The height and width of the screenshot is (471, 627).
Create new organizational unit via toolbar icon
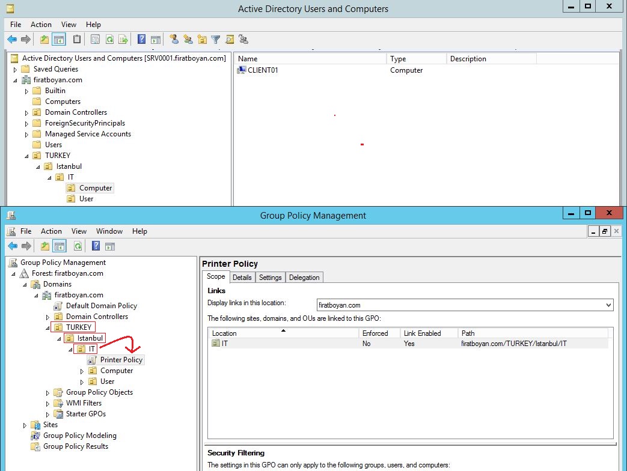(x=203, y=40)
